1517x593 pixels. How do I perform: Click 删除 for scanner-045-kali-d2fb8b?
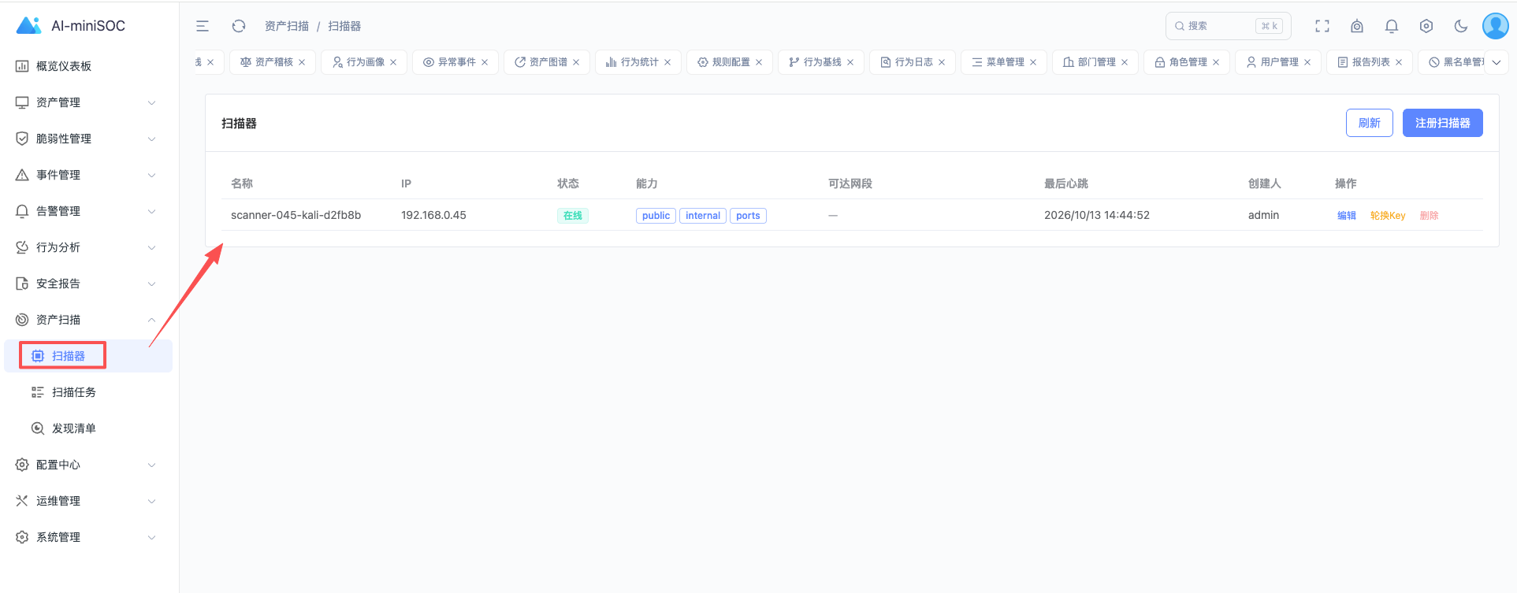click(1430, 216)
